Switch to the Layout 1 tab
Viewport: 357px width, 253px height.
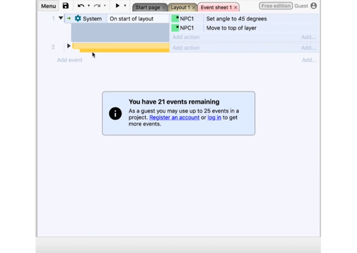tap(180, 7)
